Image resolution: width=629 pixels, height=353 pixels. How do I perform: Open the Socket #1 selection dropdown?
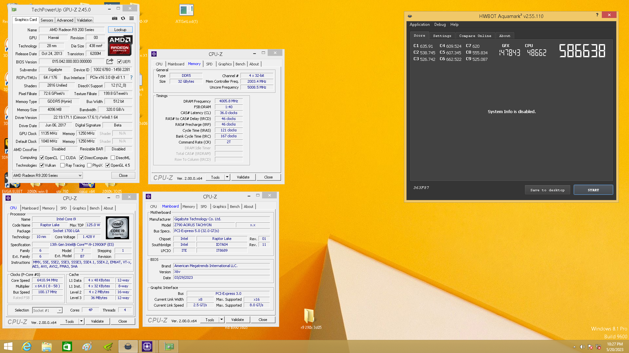47,310
